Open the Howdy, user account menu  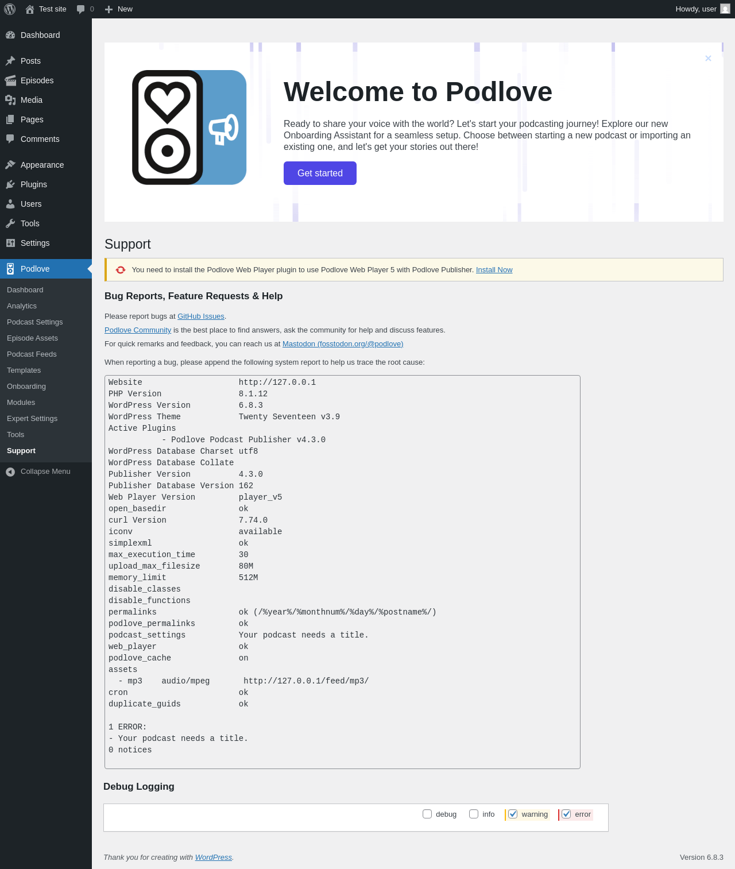(696, 9)
